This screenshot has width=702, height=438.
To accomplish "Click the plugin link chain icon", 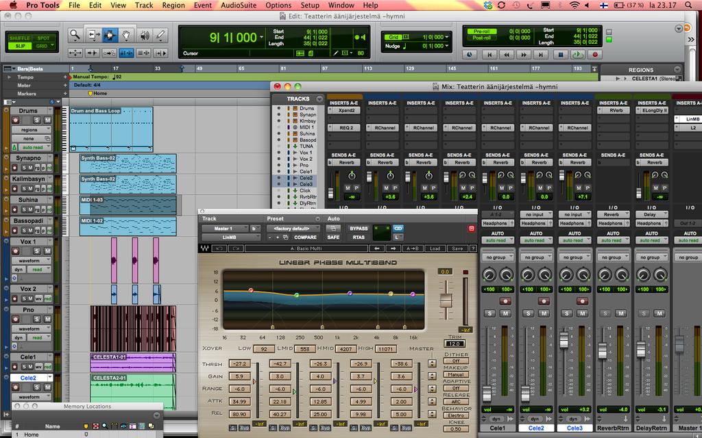I will tap(398, 229).
